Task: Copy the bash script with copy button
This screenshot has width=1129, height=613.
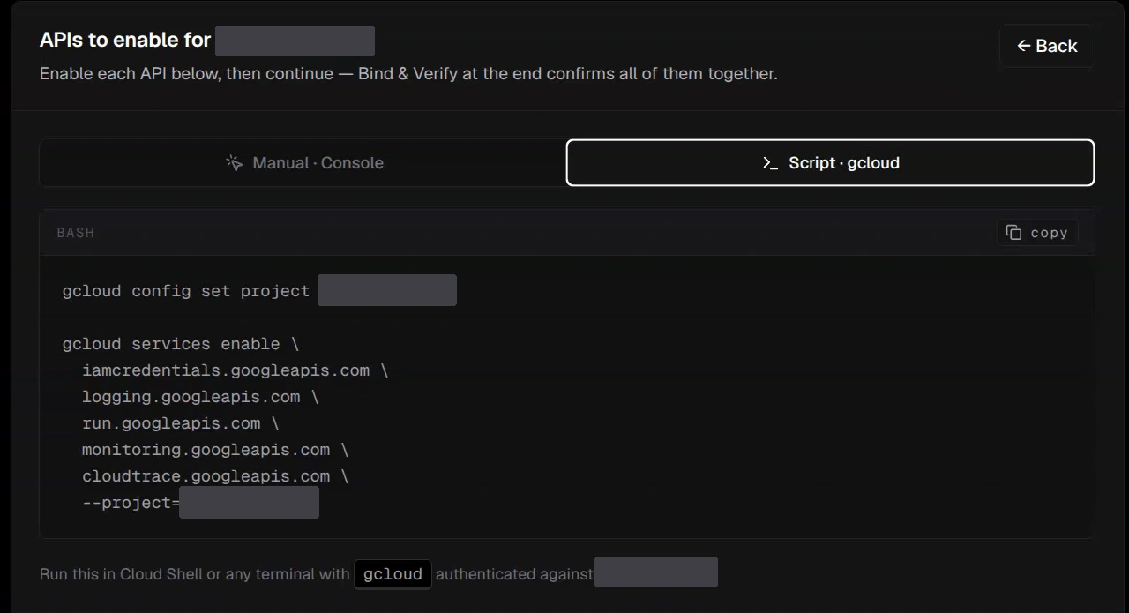Action: [x=1037, y=233]
